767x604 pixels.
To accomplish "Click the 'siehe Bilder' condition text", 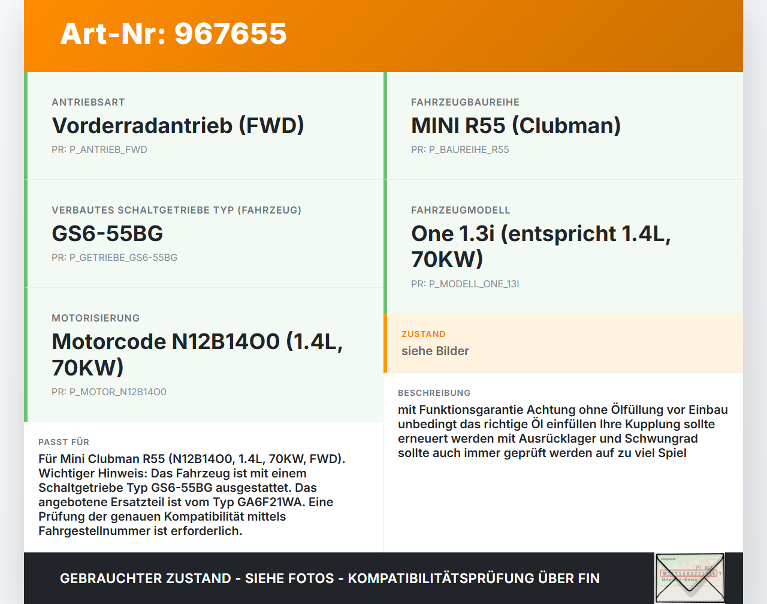I will pos(435,351).
